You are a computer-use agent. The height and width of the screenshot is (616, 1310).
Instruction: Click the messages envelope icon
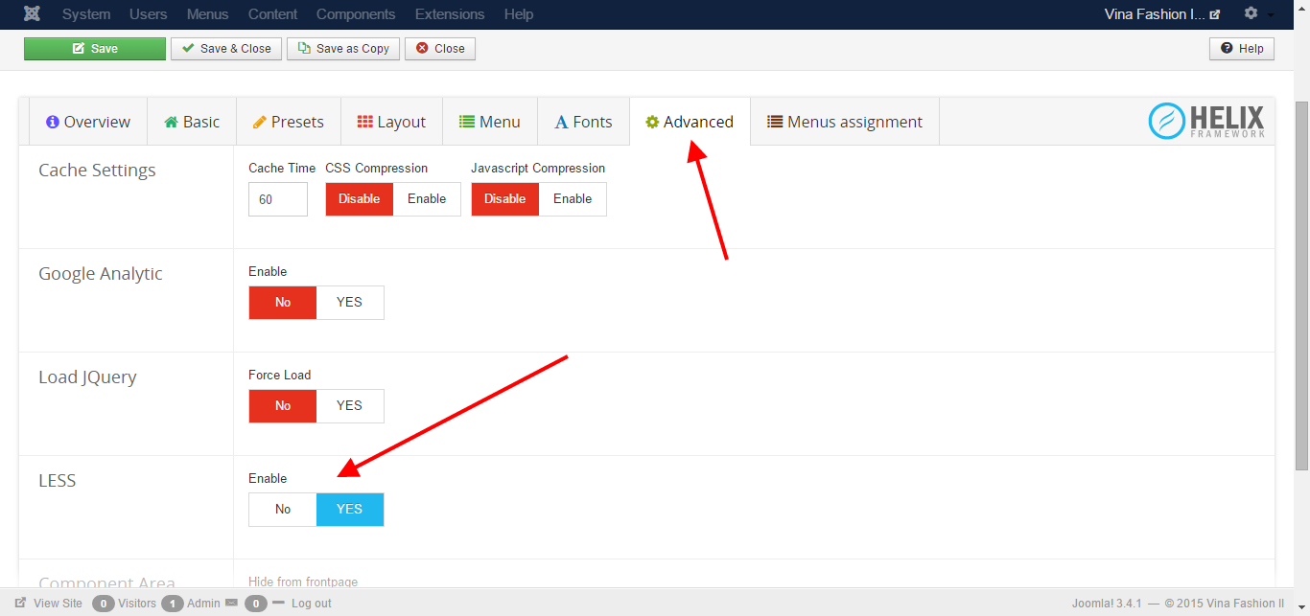(231, 604)
